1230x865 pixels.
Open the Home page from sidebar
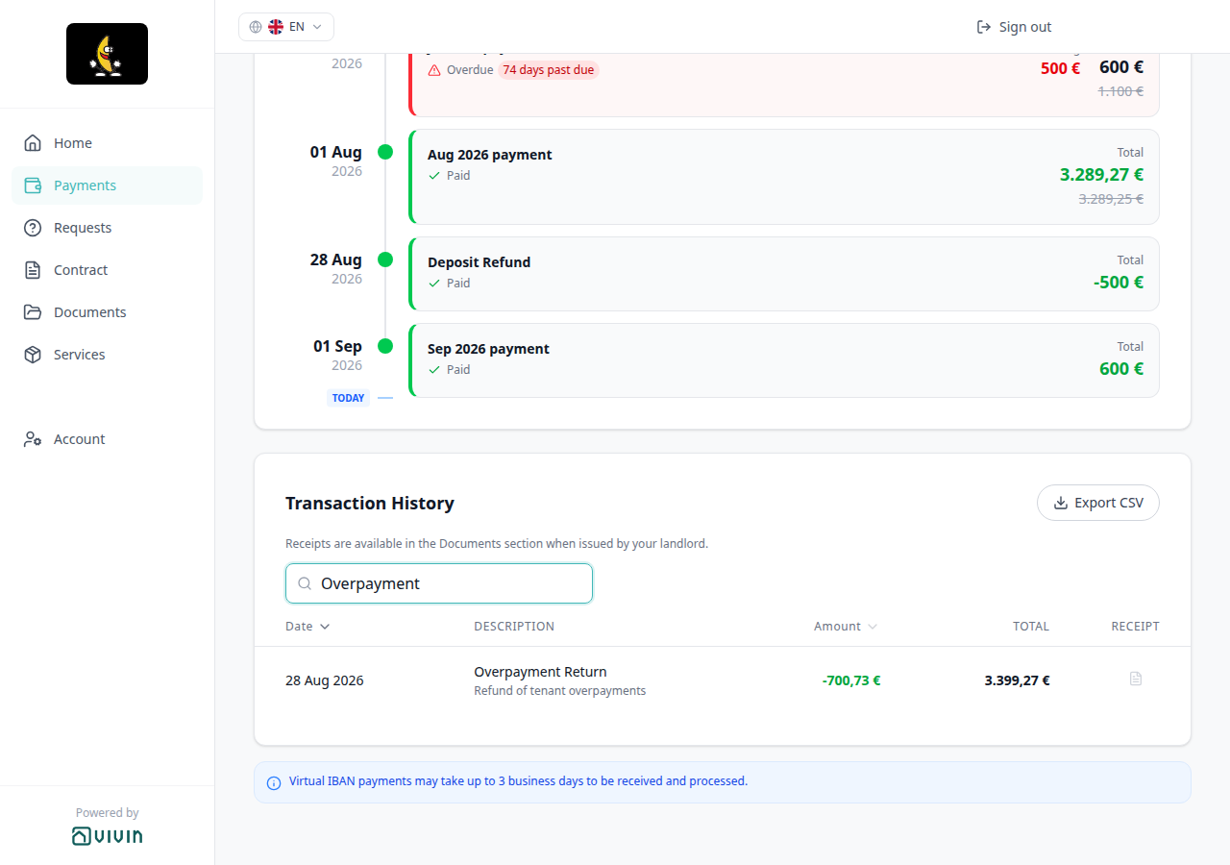click(107, 143)
